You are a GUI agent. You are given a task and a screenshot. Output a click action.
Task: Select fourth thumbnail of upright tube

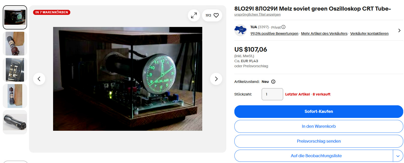(15, 96)
